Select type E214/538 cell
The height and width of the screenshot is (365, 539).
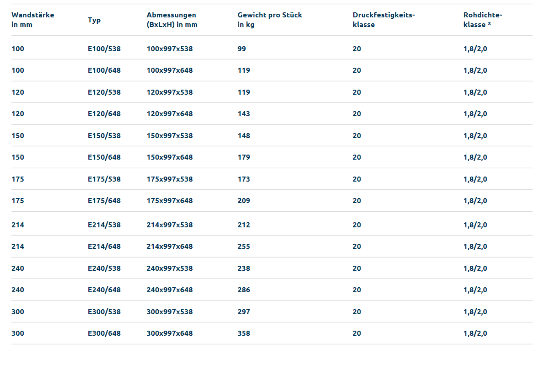pyautogui.click(x=104, y=225)
